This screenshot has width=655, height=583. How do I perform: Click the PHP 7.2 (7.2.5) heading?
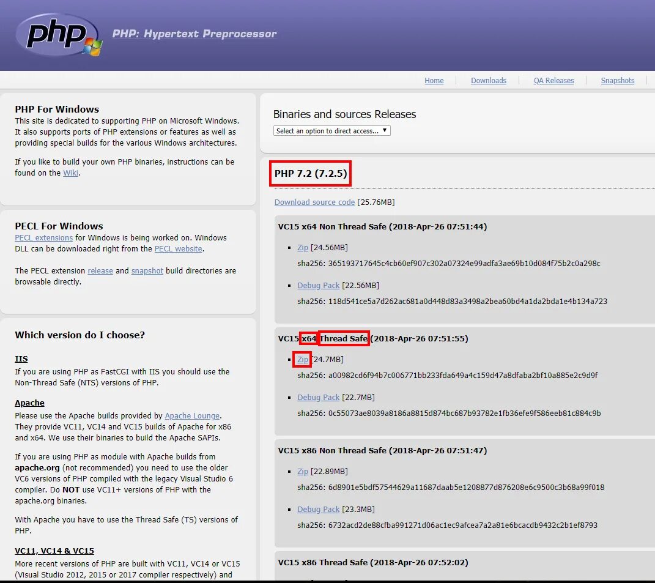pos(310,174)
